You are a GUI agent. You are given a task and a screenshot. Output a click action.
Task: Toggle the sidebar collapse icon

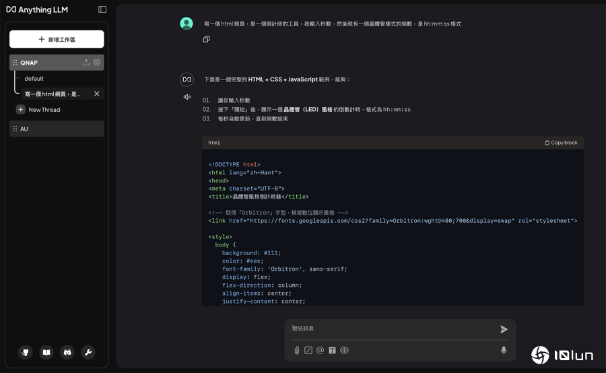coord(102,9)
